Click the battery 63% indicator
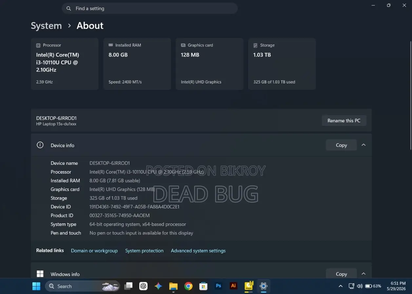The width and height of the screenshot is (412, 294). tap(373, 286)
